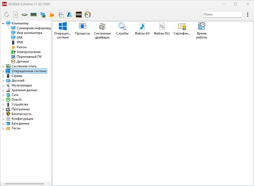Expand the Тесты node arrow

click(x=3, y=129)
